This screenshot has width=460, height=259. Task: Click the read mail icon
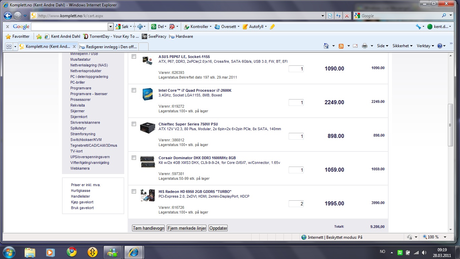[x=355, y=46]
